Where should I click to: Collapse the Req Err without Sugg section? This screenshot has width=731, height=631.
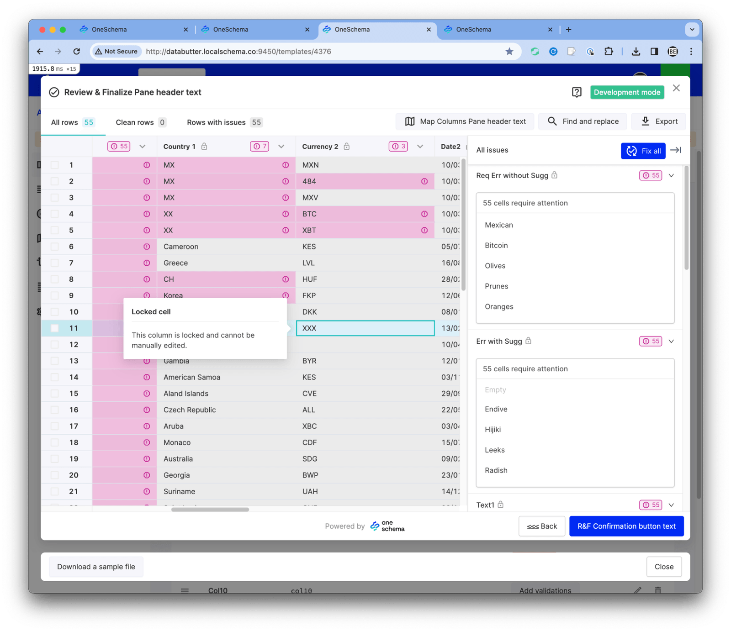click(x=671, y=175)
